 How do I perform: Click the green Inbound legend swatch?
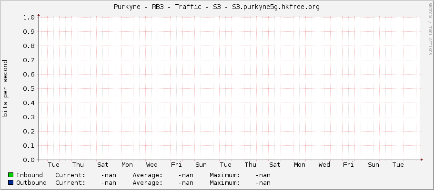(11, 175)
